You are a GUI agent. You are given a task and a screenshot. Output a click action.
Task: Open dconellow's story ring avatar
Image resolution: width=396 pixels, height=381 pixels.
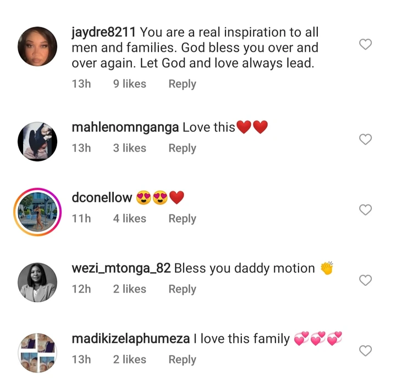pyautogui.click(x=38, y=211)
